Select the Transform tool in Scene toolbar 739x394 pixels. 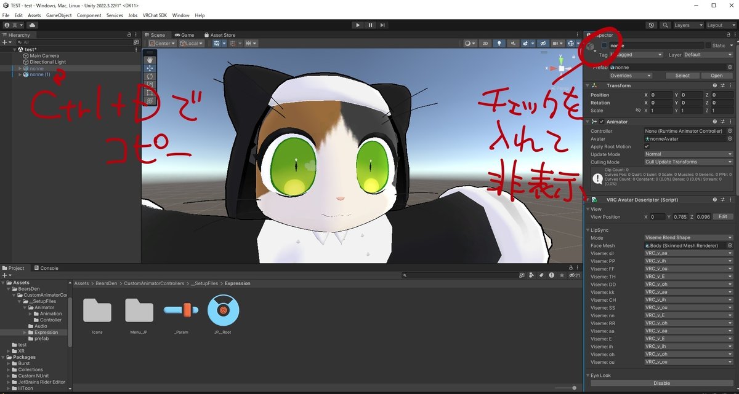pyautogui.click(x=150, y=101)
